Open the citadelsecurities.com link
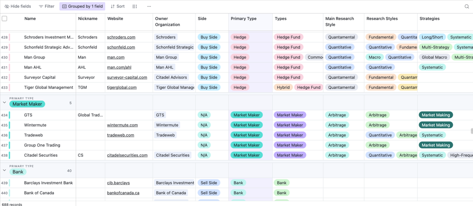 point(127,155)
